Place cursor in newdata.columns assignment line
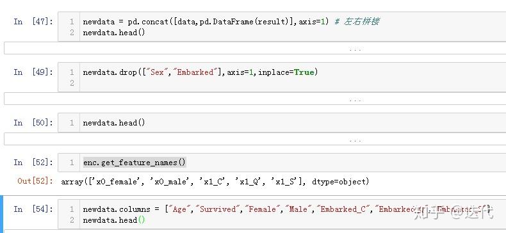 click(x=286, y=209)
